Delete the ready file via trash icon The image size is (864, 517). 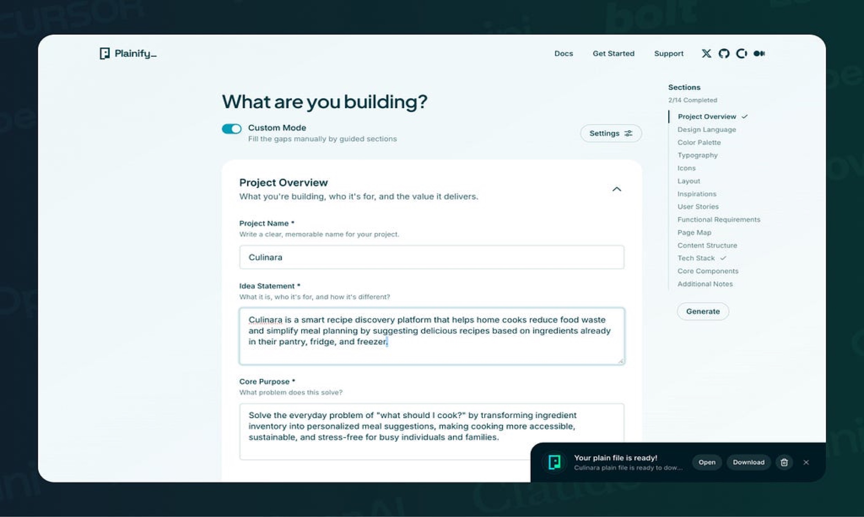[785, 462]
